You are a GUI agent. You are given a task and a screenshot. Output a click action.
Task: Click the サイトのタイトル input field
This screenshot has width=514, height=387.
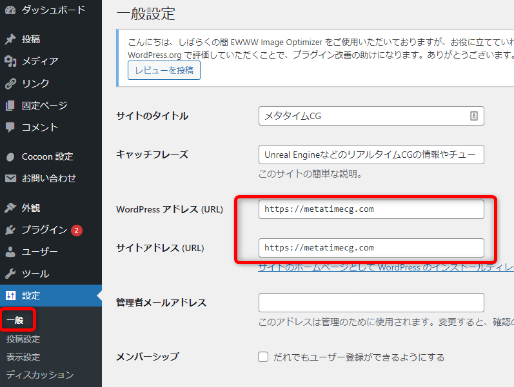pos(371,116)
